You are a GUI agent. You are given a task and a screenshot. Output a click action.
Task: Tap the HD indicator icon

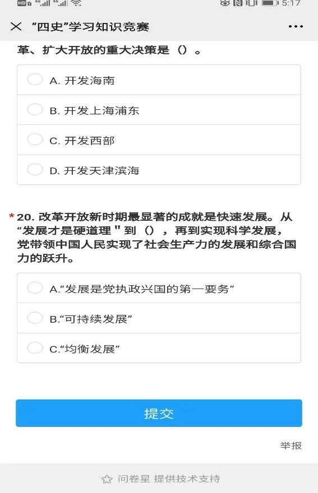(24, 3)
